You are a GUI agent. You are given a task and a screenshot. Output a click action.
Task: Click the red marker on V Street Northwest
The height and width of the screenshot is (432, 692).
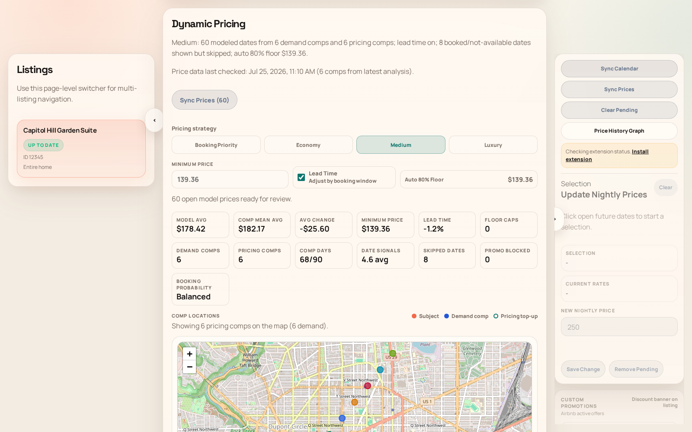368,386
